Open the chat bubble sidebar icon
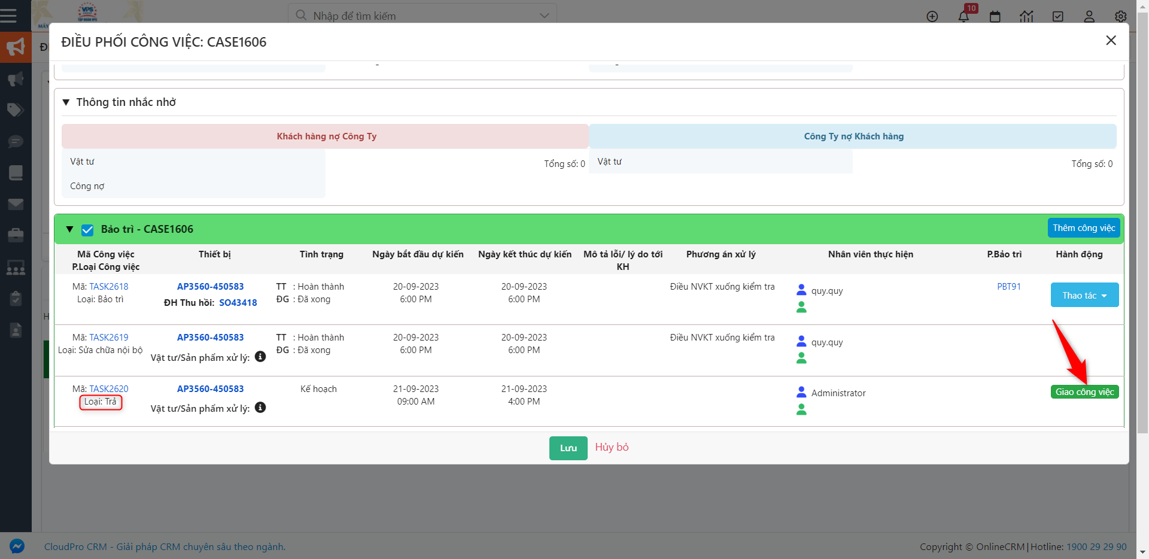Image resolution: width=1149 pixels, height=559 pixels. pyautogui.click(x=16, y=141)
